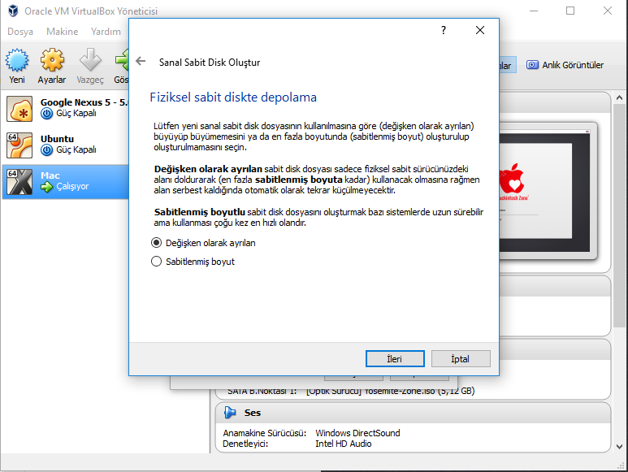Select the Değişken olarak ayrılan radio option
The height and width of the screenshot is (472, 628).
156,243
